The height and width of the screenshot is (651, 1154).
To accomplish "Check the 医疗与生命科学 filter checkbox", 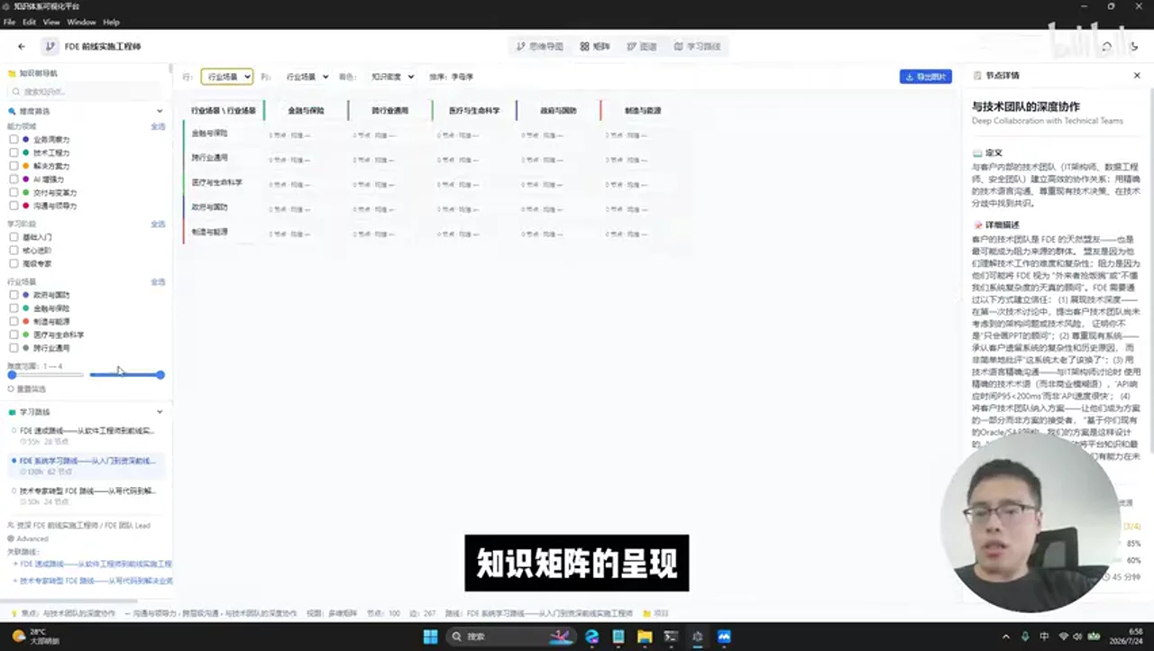I will click(14, 335).
